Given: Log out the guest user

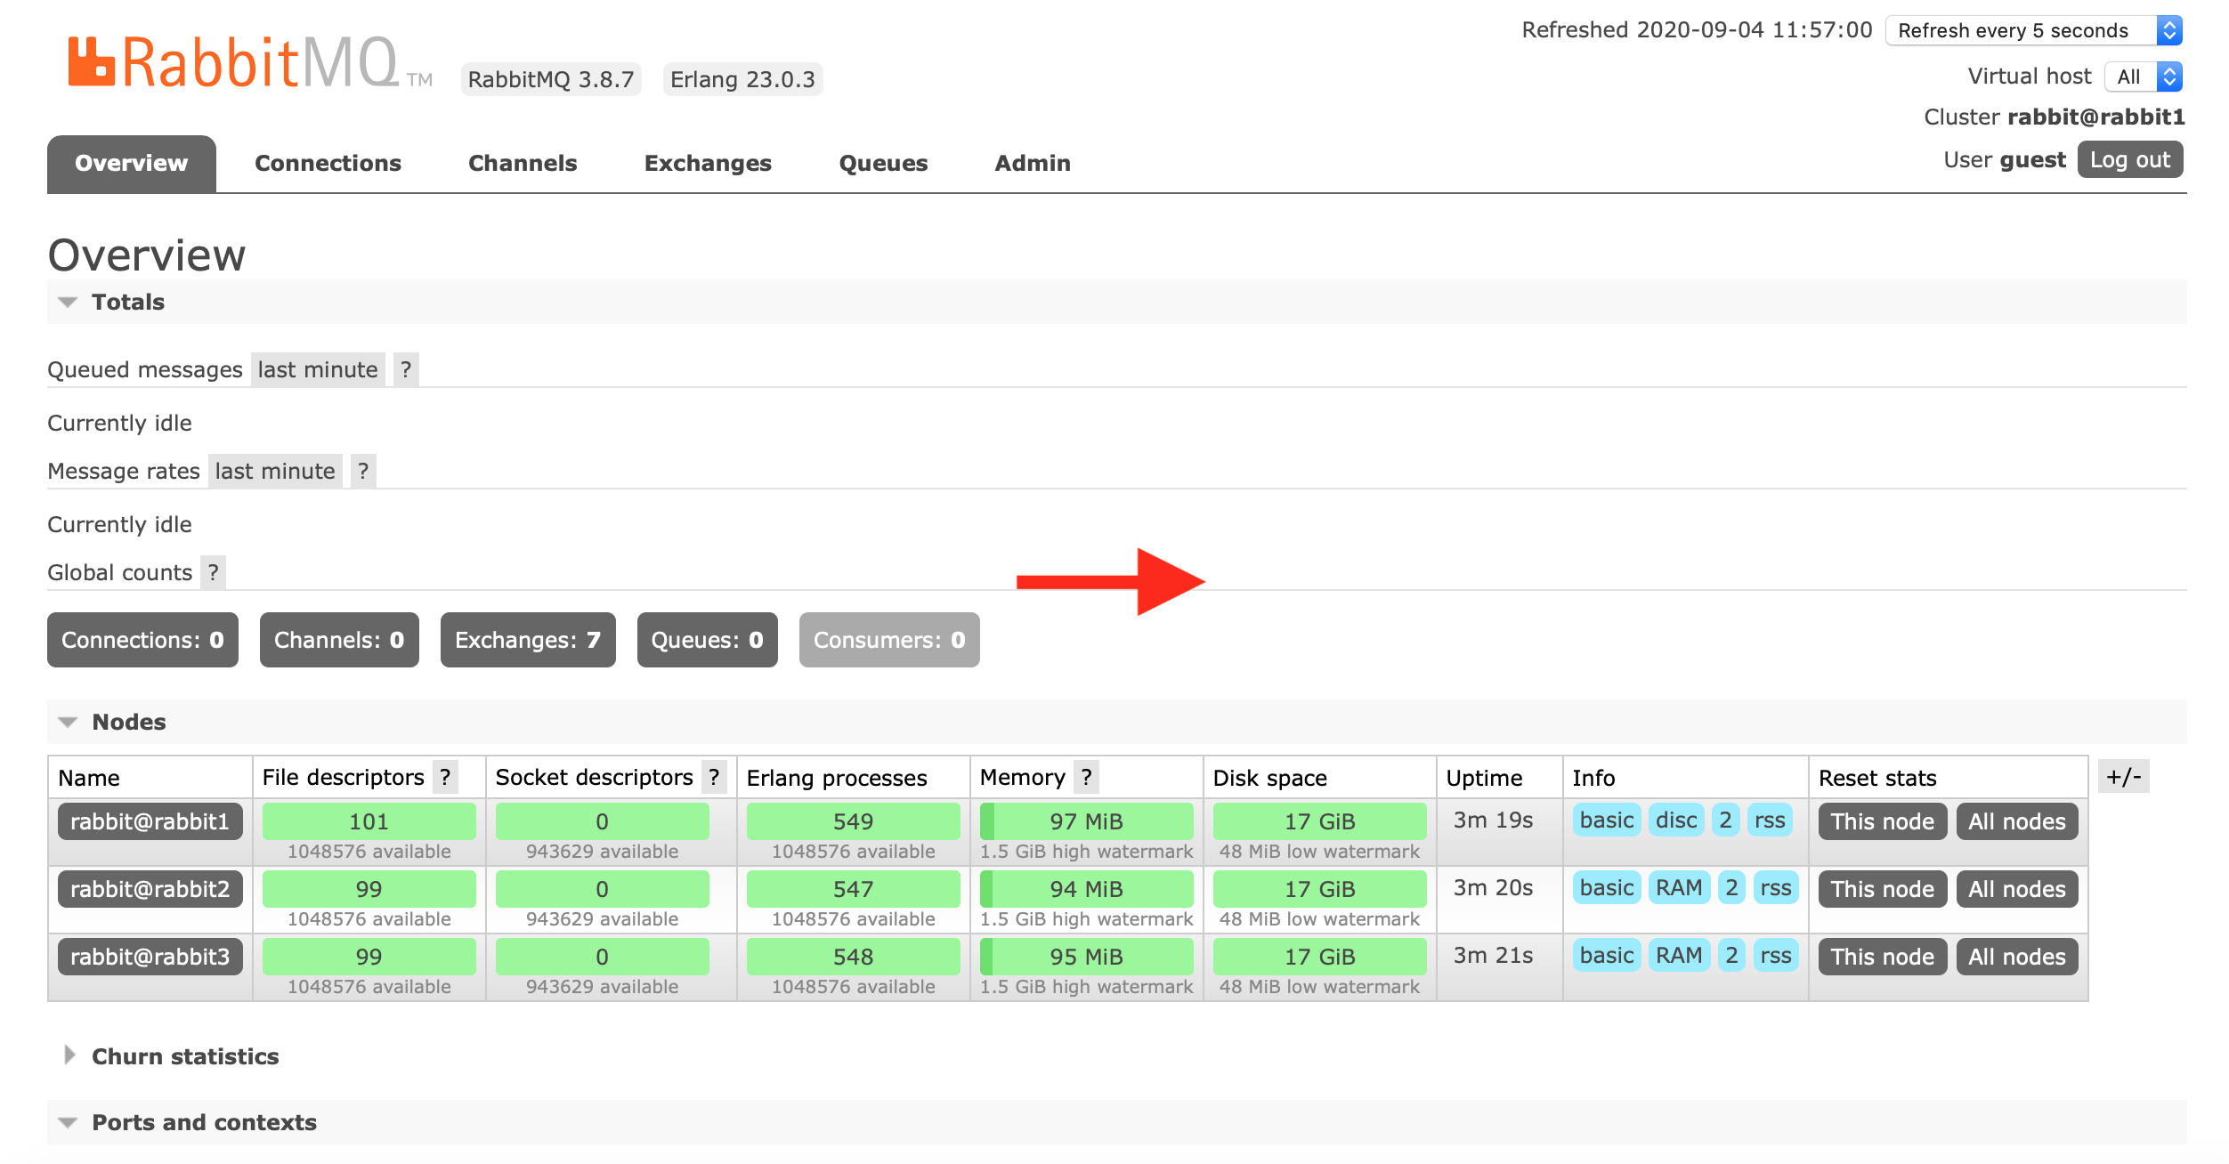Looking at the screenshot, I should 2130,160.
